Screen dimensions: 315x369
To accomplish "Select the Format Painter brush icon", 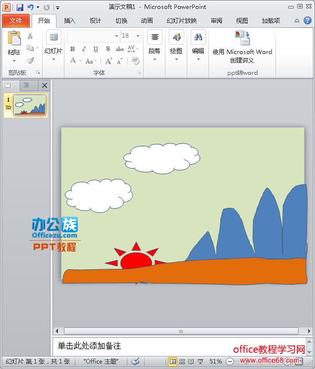I will tap(30, 60).
